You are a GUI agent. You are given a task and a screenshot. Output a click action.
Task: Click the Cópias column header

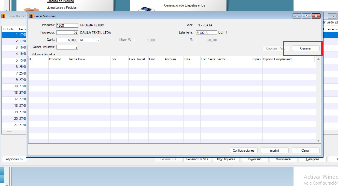click(256, 59)
